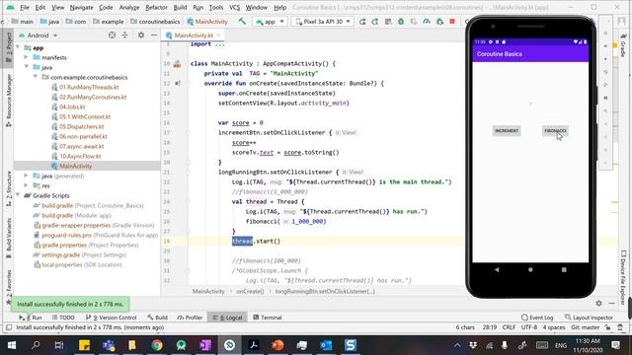
Task: Open the Refactor menu
Action: [x=156, y=7]
